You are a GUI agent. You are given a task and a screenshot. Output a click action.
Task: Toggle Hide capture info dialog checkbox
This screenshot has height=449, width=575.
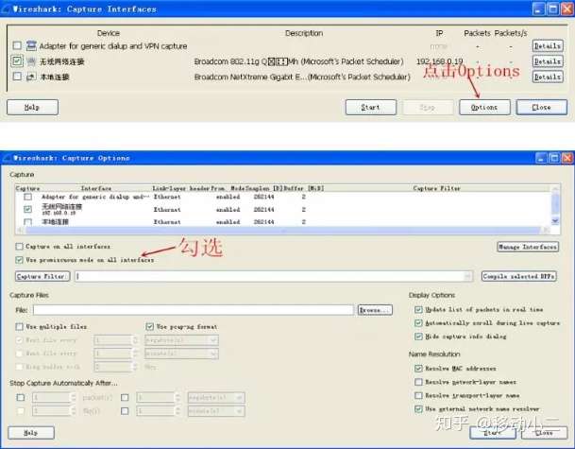point(418,337)
